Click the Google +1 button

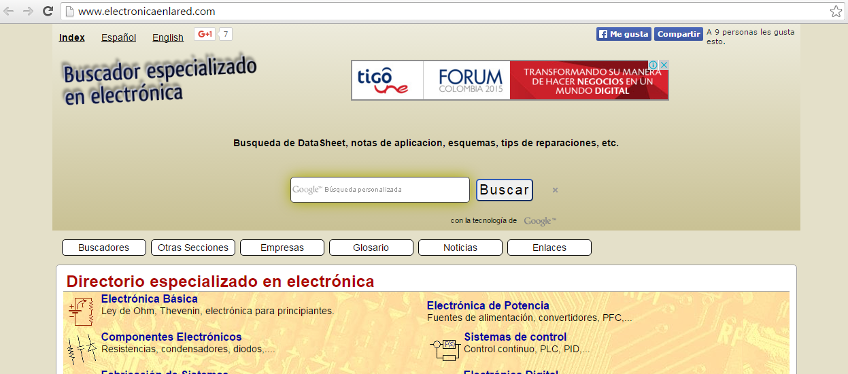pyautogui.click(x=205, y=34)
